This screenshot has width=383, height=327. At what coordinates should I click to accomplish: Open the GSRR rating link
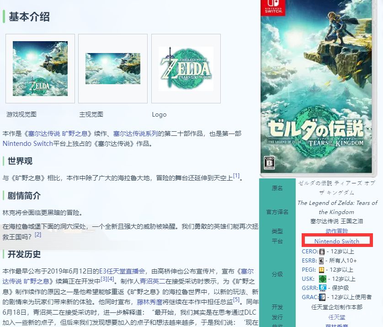[310, 288]
